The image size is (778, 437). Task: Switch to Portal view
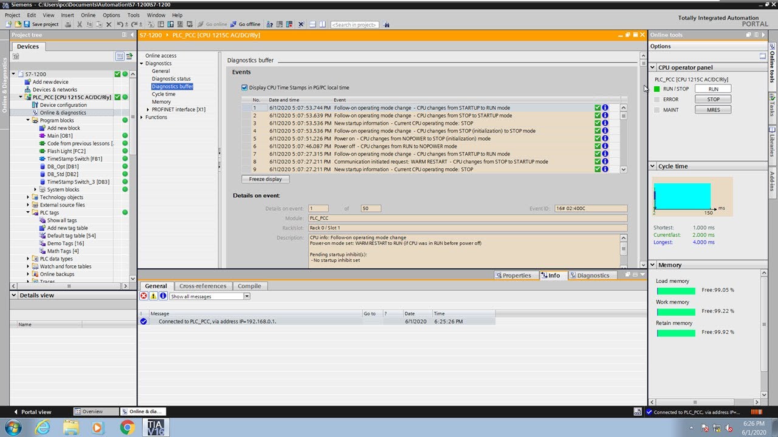coord(32,412)
